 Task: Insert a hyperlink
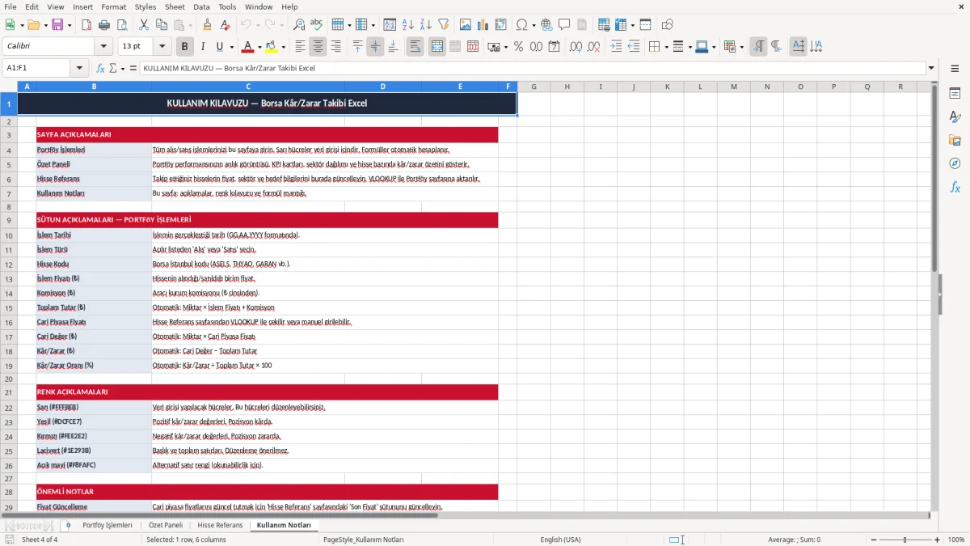(x=546, y=25)
